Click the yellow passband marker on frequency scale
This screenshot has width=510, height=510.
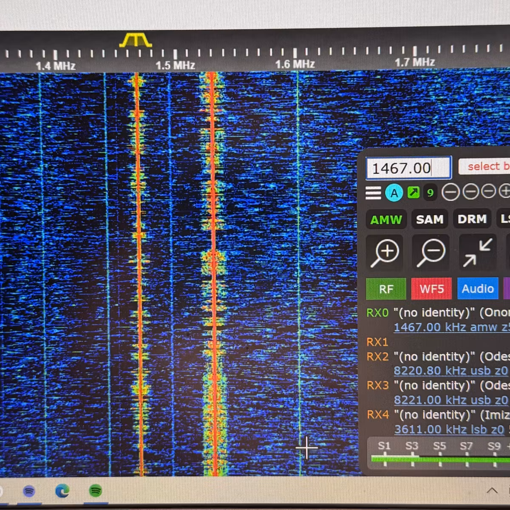coord(136,40)
